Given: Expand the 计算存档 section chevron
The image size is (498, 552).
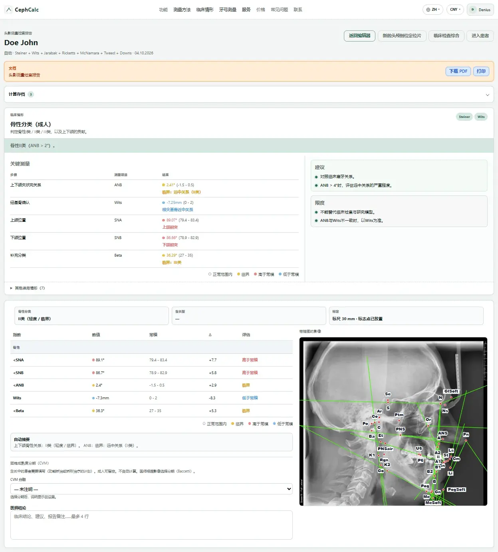Looking at the screenshot, I should coord(487,95).
